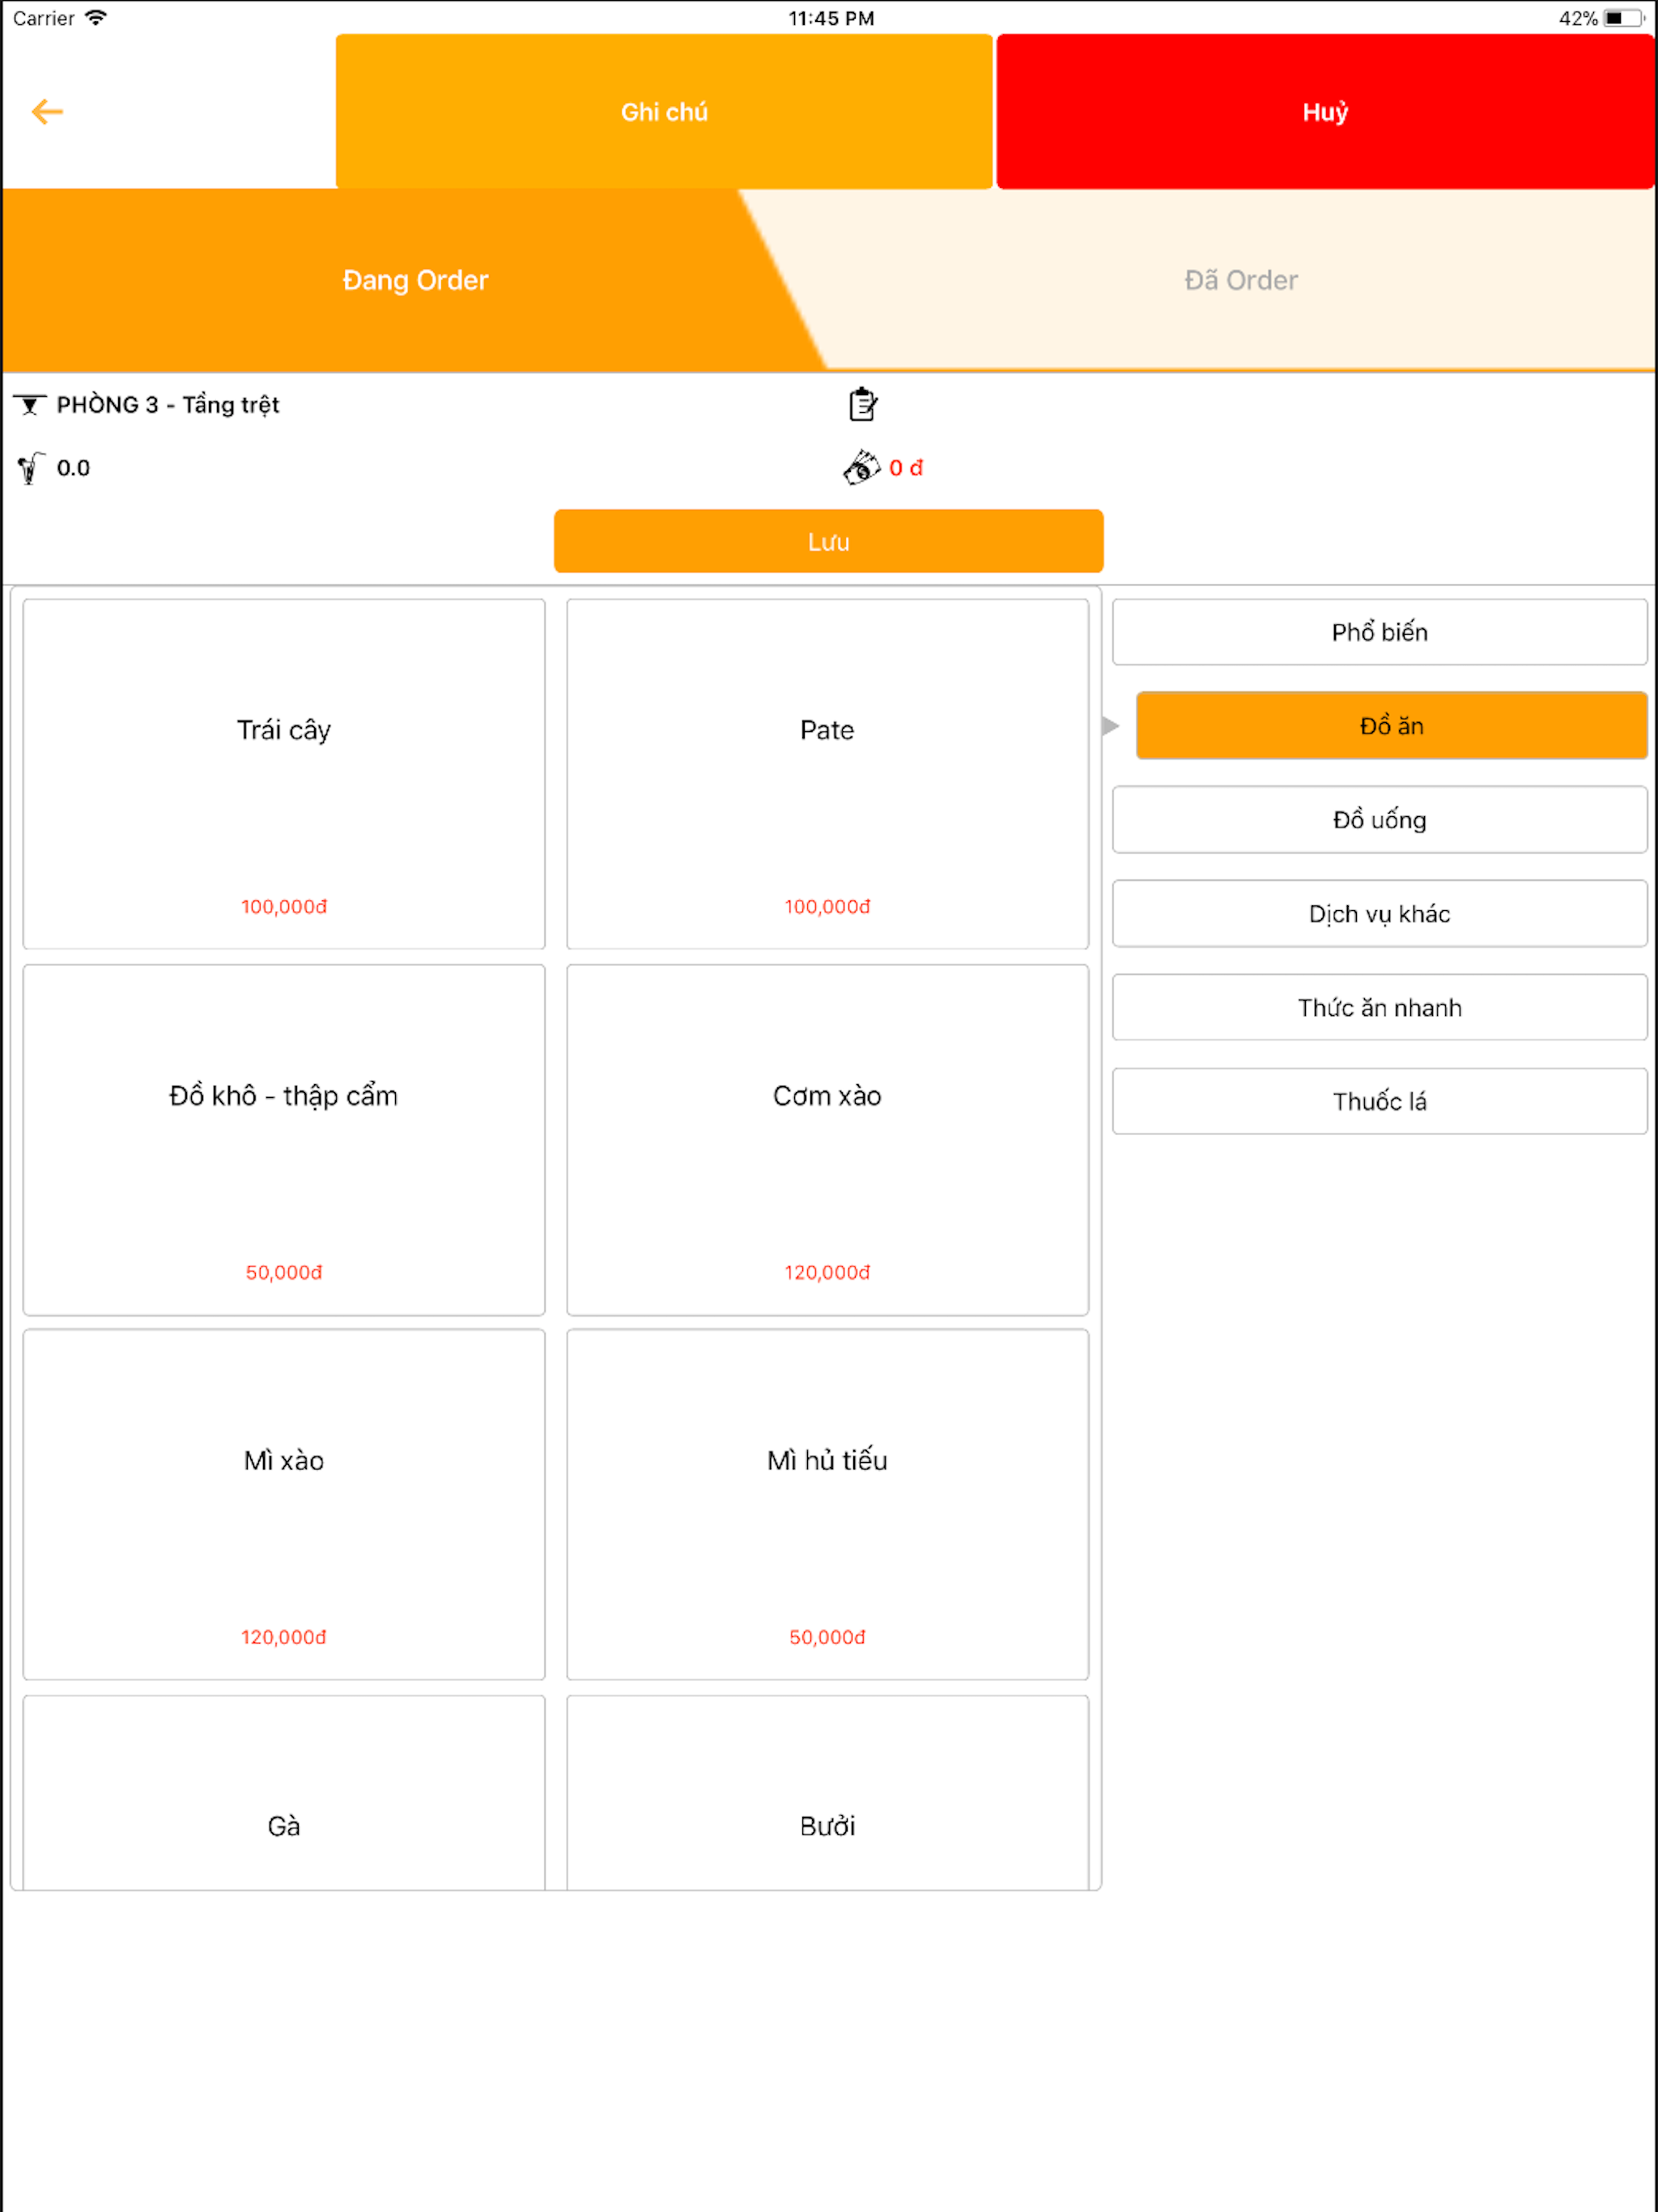Screen dimensions: 1658x2212
Task: Select the Dịch vụ khác category
Action: click(x=1379, y=914)
